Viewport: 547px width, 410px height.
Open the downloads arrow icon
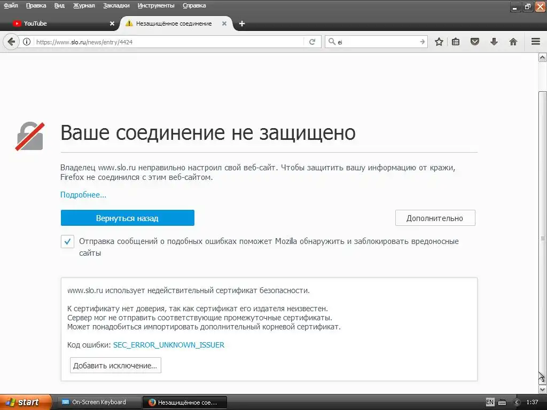coord(494,42)
